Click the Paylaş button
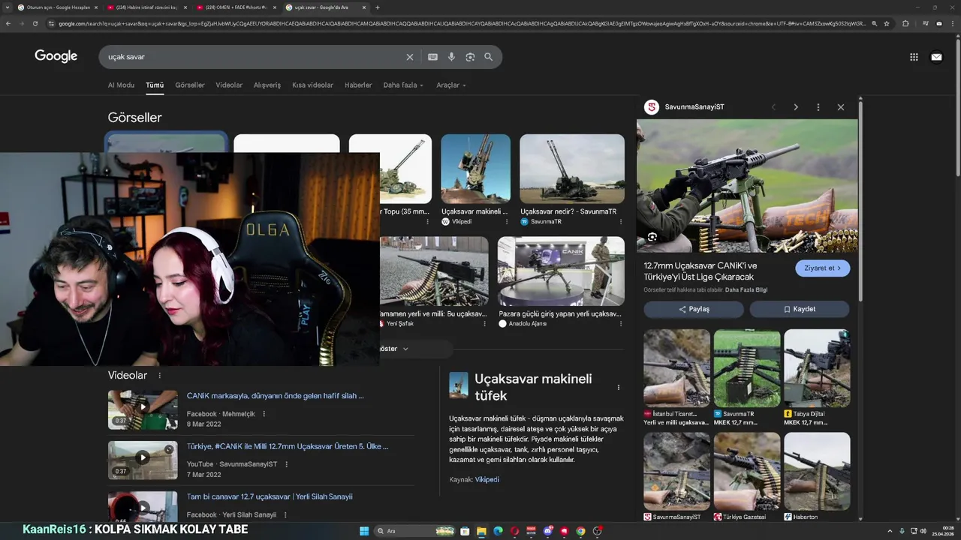 pyautogui.click(x=694, y=309)
